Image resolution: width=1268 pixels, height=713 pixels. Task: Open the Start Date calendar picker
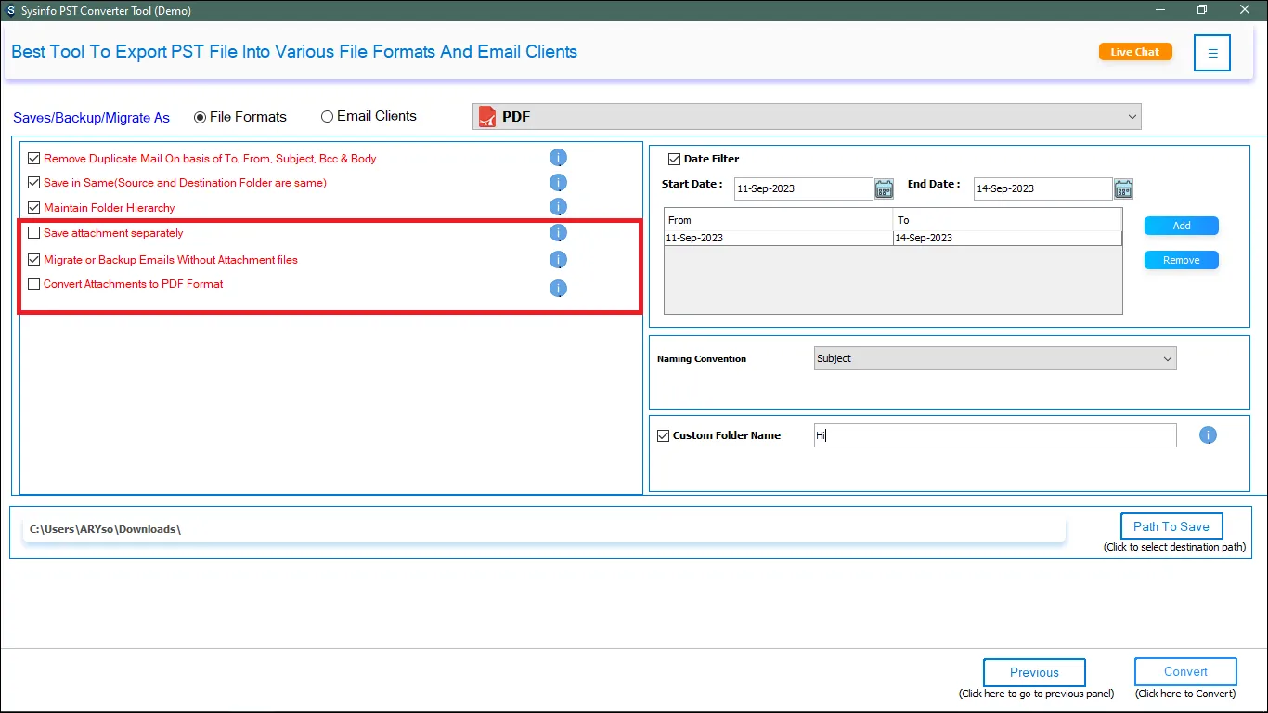884,189
